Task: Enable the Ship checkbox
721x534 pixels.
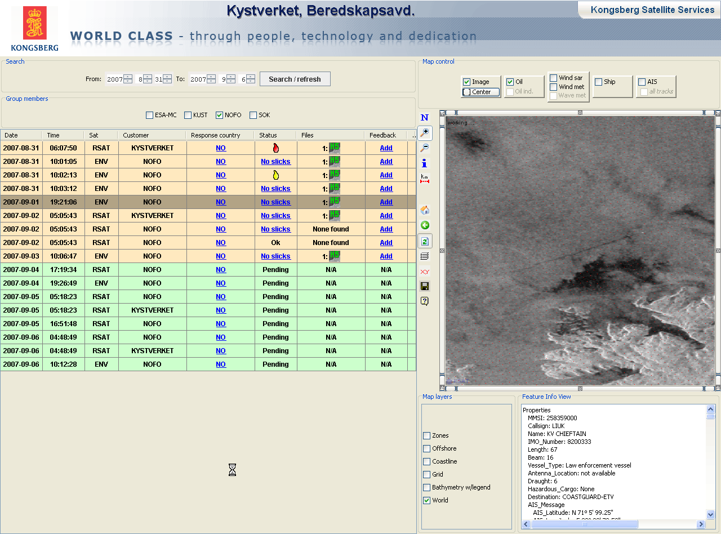Action: (x=598, y=82)
